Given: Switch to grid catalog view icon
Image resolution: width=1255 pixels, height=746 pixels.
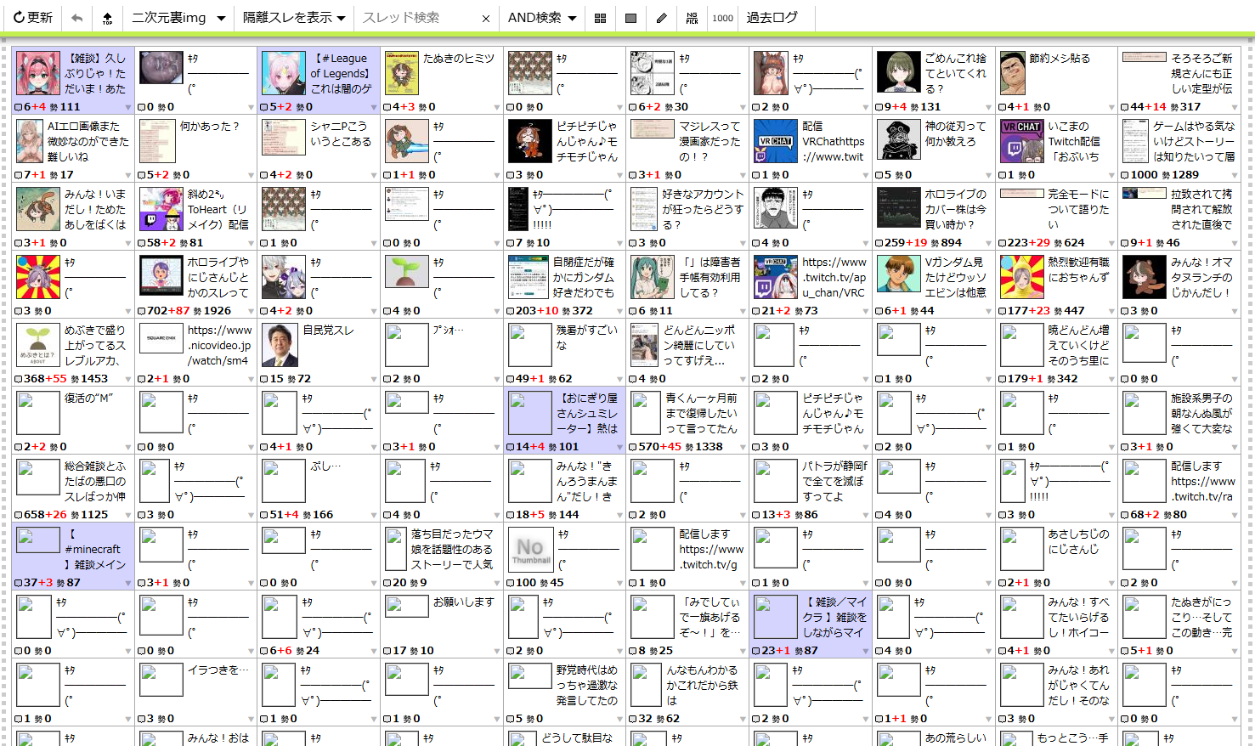Looking at the screenshot, I should tap(600, 18).
